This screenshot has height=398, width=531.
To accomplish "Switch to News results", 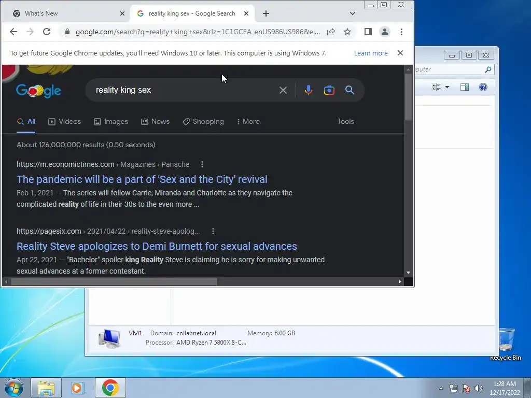I will pyautogui.click(x=156, y=121).
